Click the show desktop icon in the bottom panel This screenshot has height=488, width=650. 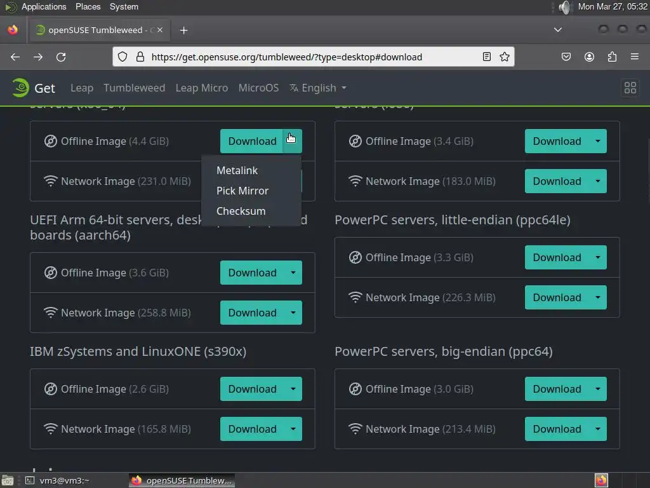pos(8,480)
